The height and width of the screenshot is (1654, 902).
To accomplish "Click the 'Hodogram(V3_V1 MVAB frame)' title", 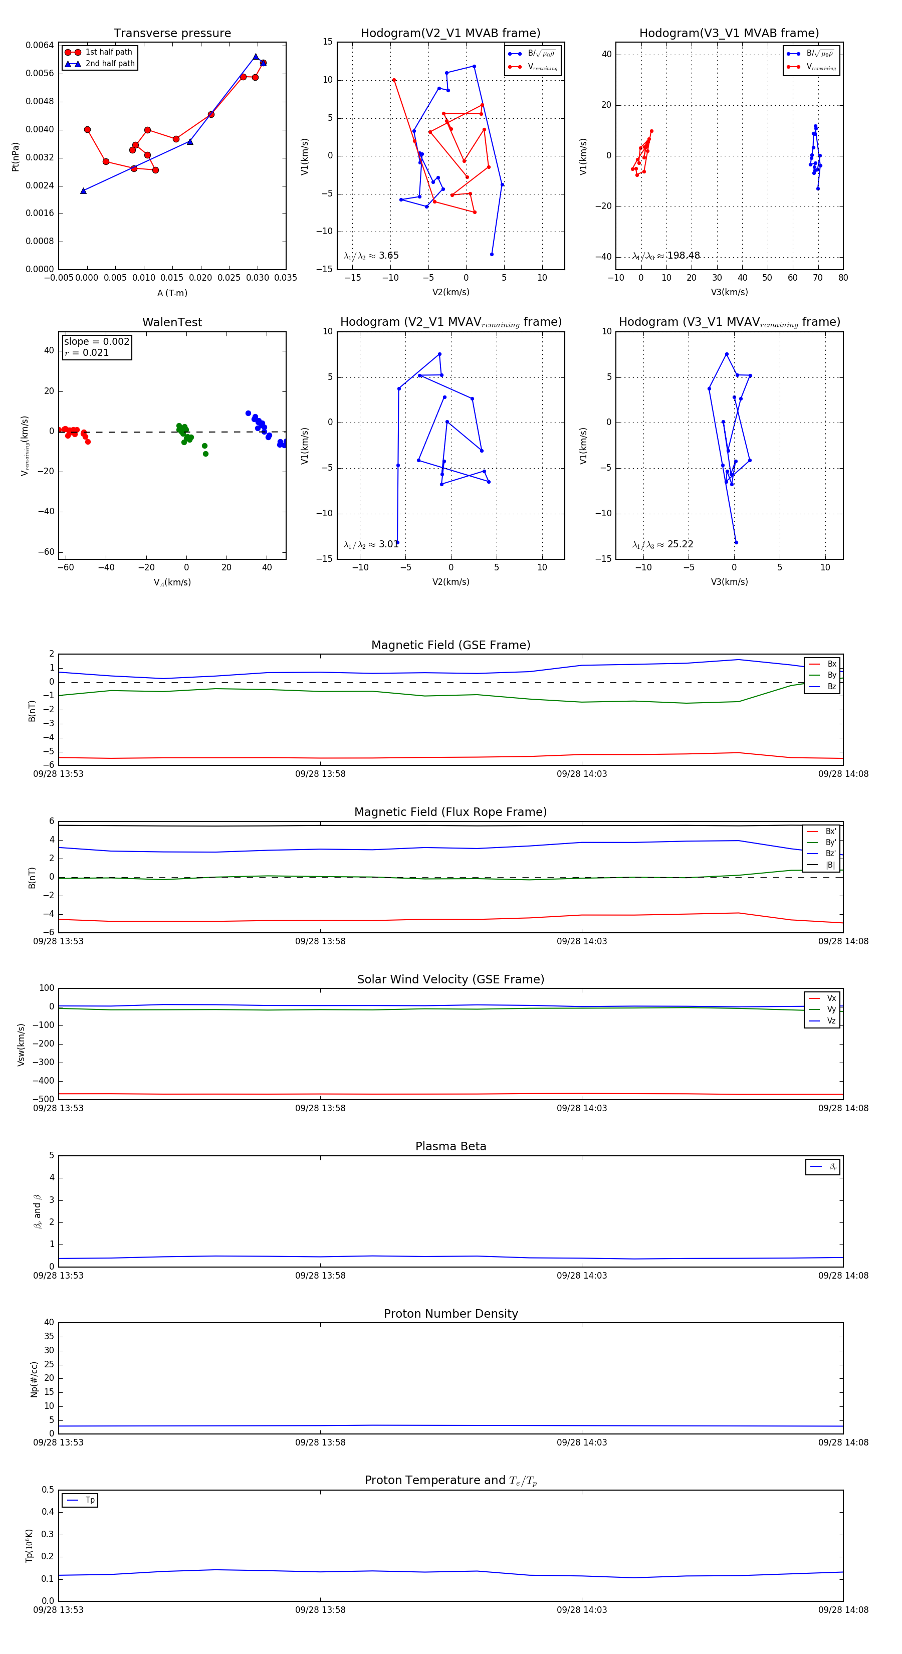I will 729,33.
